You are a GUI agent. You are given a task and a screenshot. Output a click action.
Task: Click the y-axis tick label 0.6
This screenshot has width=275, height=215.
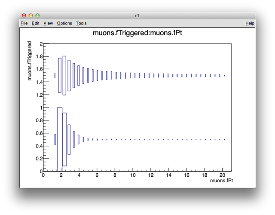tap(39, 133)
